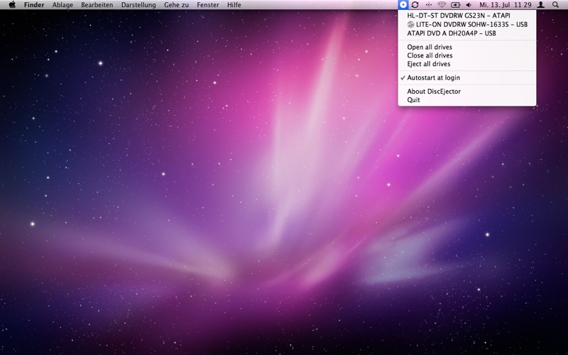Image resolution: width=568 pixels, height=355 pixels.
Task: Click the date and time clock
Action: pos(506,5)
